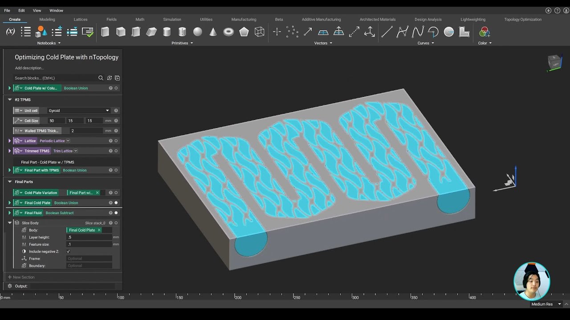Select the Sphere primitive icon
The image size is (570, 320).
tap(198, 32)
